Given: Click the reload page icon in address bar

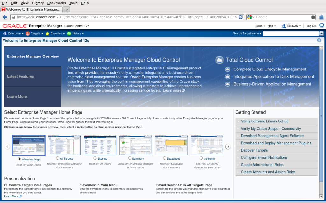Looking at the screenshot, I should click(x=241, y=17).
